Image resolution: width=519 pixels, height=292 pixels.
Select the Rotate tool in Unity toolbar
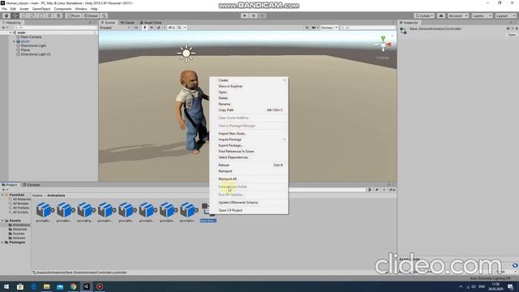coord(24,15)
